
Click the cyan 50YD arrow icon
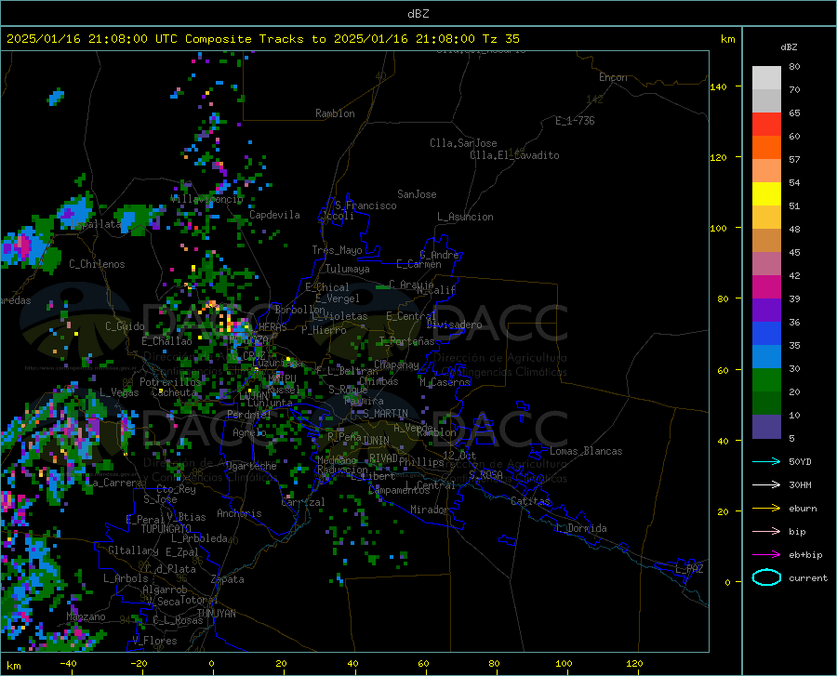(766, 461)
